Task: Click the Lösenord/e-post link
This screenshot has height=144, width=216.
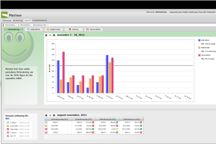Action: [176, 12]
